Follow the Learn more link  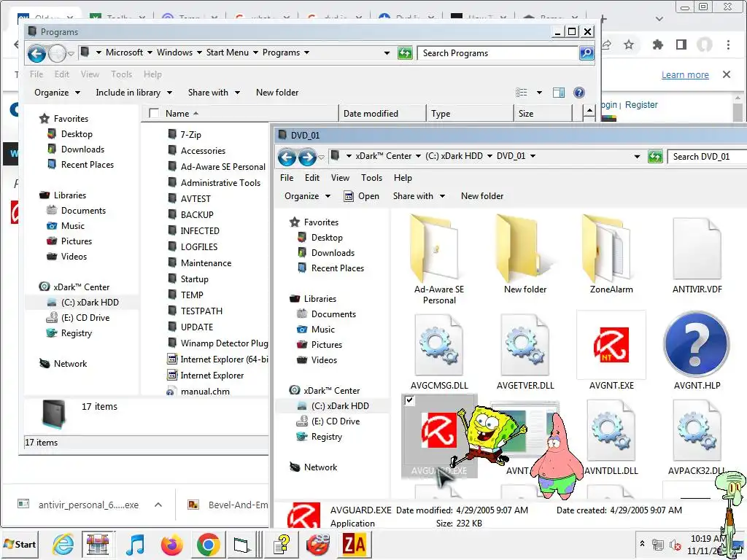684,75
